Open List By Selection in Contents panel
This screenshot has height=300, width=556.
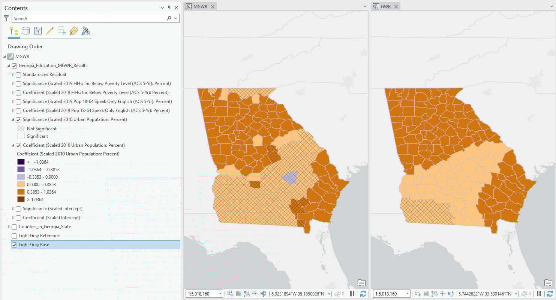tap(37, 31)
